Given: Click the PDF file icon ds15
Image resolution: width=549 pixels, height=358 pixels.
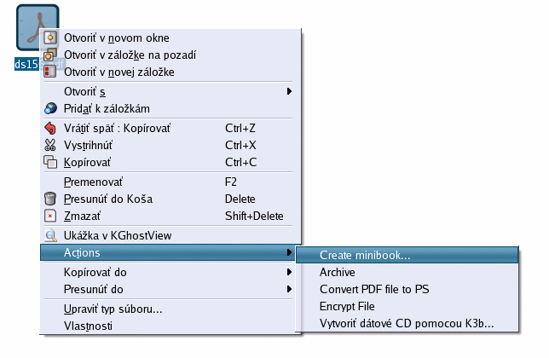Looking at the screenshot, I should (38, 27).
